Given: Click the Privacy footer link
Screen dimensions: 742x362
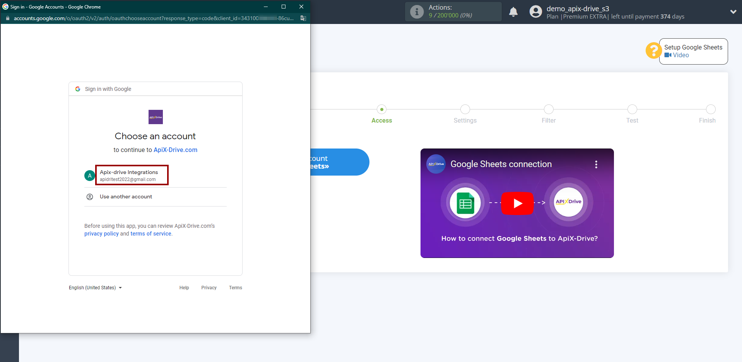Looking at the screenshot, I should click(209, 288).
